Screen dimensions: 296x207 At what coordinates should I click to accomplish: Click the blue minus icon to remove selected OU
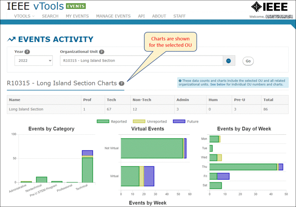click(228, 61)
